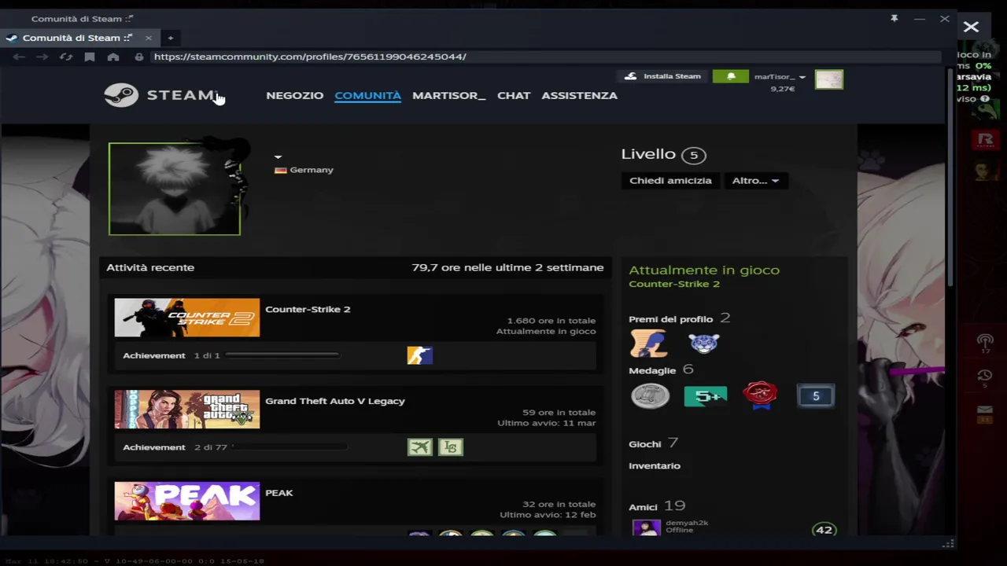This screenshot has width=1007, height=566.
Task: Click the 'Ultimo avvio: 11 mar' text
Action: click(x=547, y=423)
